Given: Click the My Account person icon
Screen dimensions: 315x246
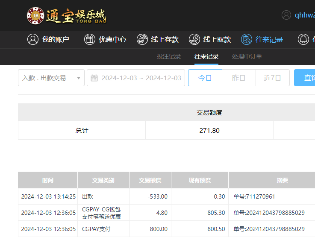Looking at the screenshot, I should [32, 39].
